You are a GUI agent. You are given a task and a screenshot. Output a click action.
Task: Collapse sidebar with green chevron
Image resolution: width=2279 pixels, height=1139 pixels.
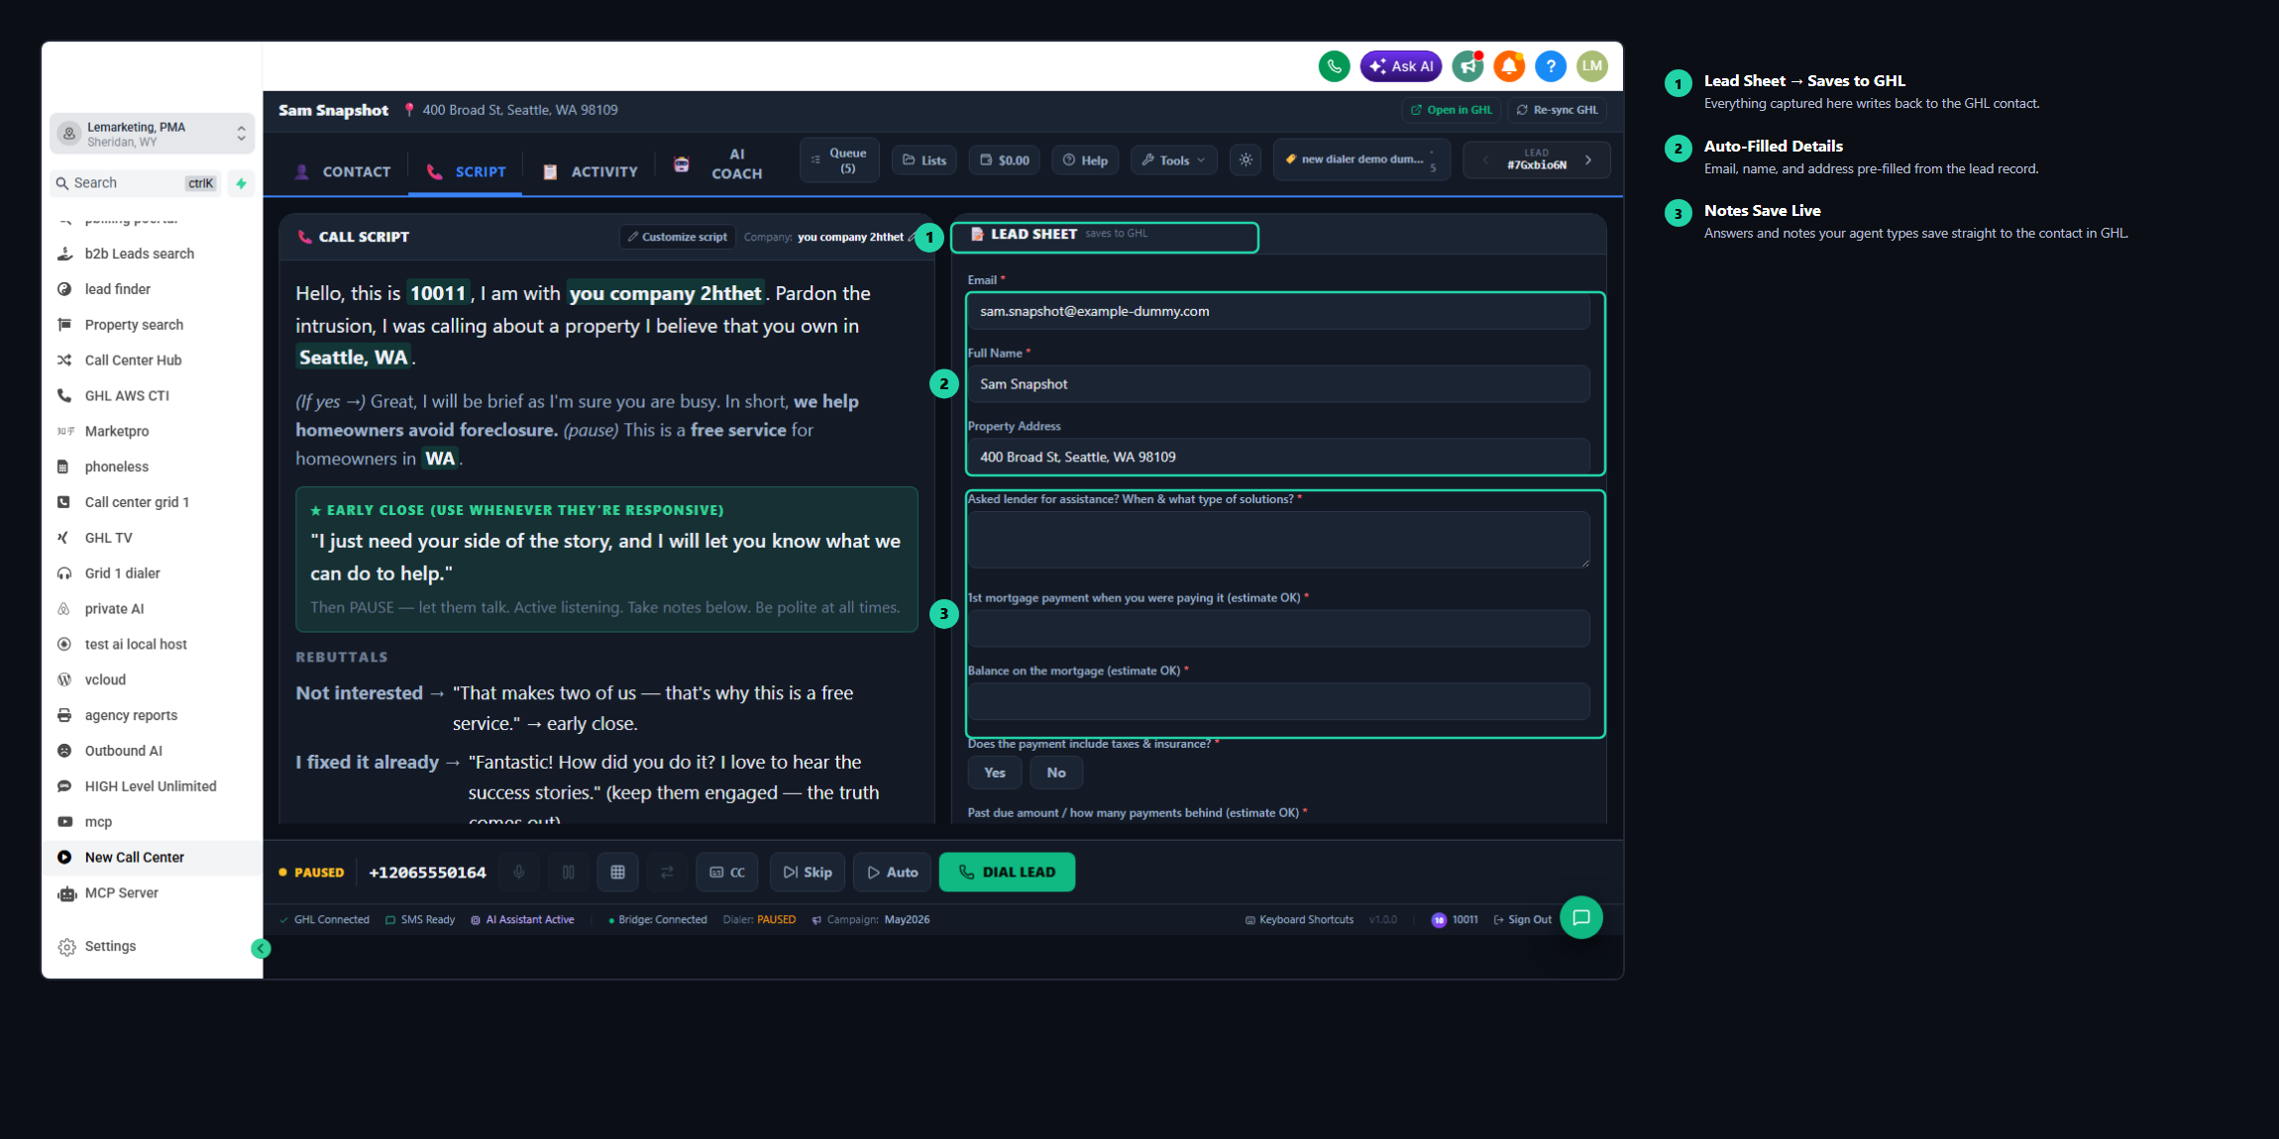[261, 949]
